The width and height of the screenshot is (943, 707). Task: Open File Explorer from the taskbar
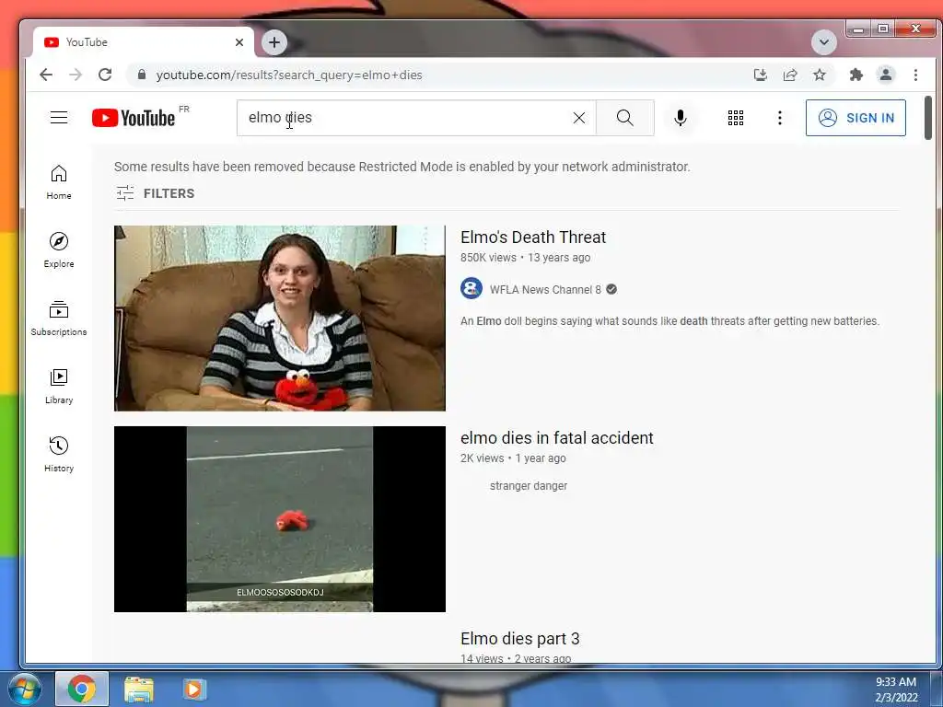tap(138, 689)
